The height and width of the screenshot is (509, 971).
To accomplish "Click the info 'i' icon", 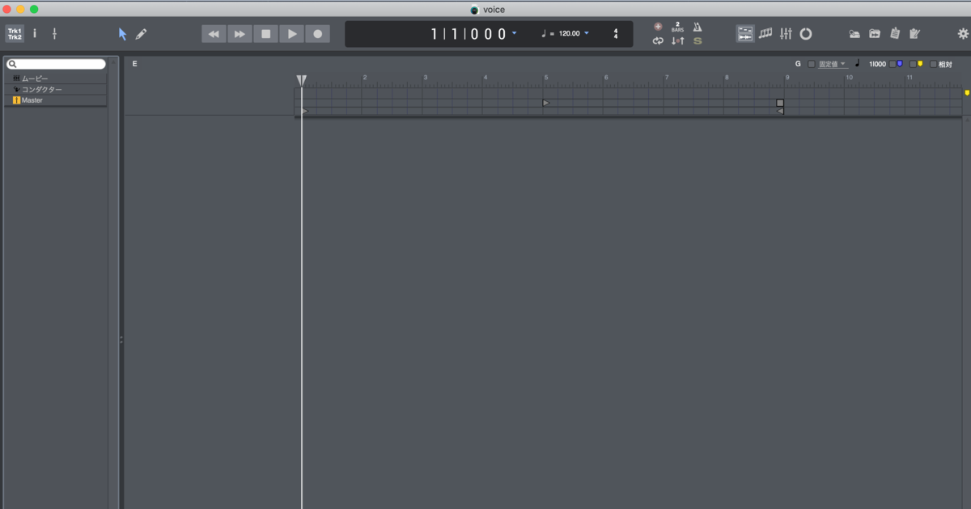I will pyautogui.click(x=35, y=34).
